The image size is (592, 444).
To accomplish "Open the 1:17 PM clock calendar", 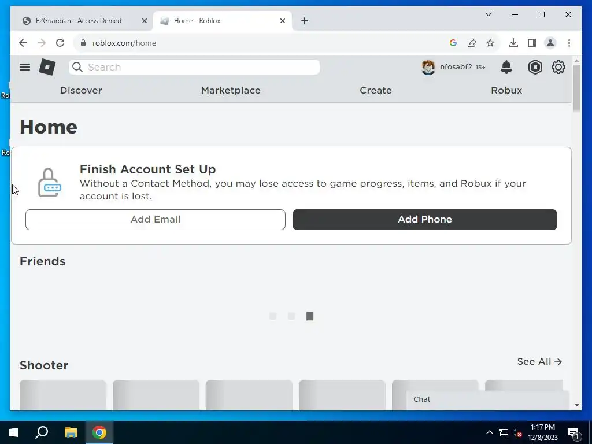I will point(542,432).
